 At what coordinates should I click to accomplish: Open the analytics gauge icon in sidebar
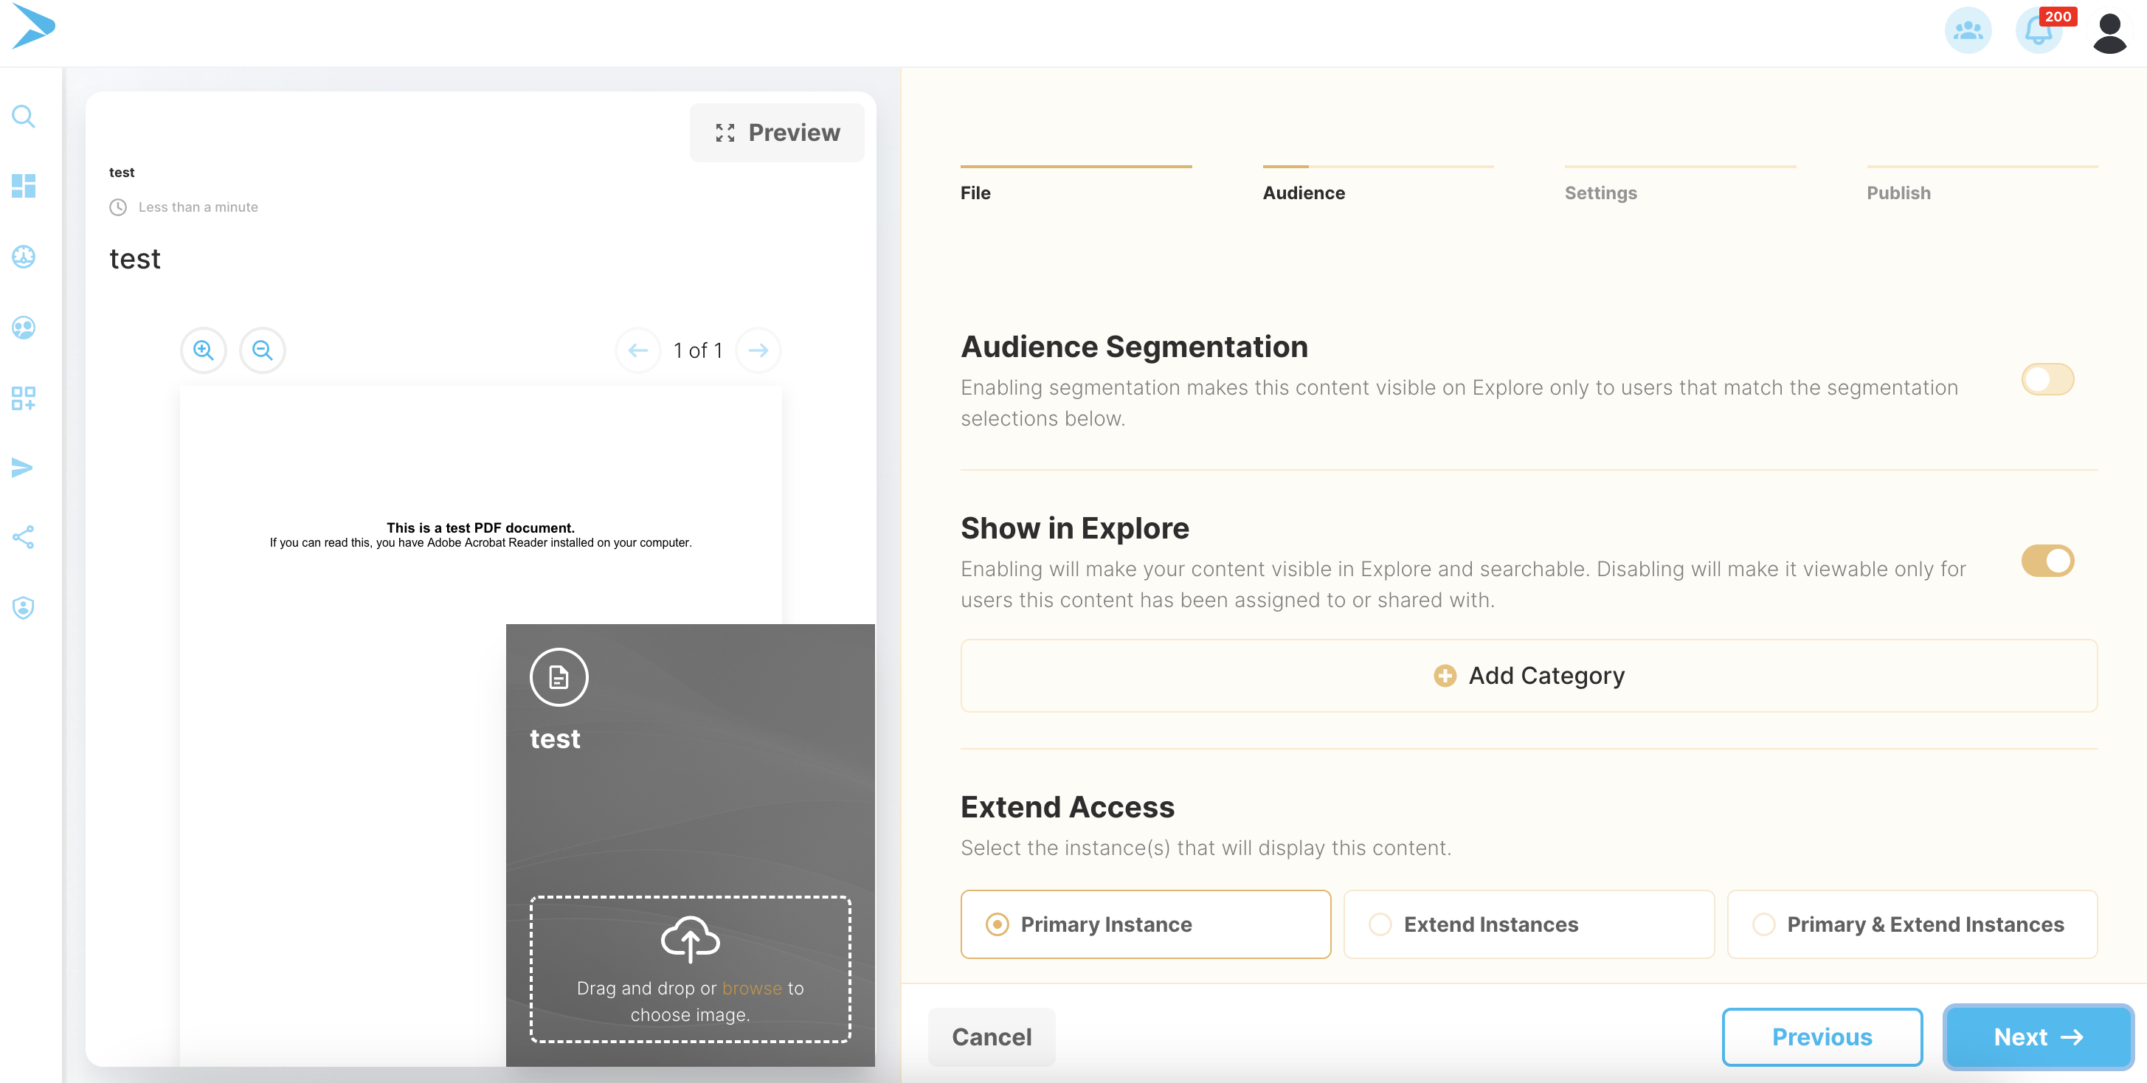24,257
